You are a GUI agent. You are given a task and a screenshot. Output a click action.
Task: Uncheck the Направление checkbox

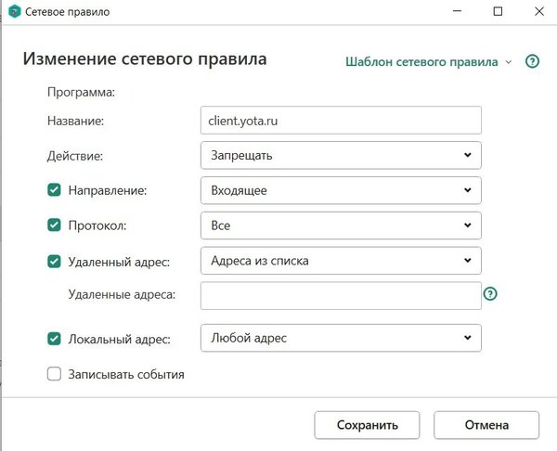click(x=54, y=190)
